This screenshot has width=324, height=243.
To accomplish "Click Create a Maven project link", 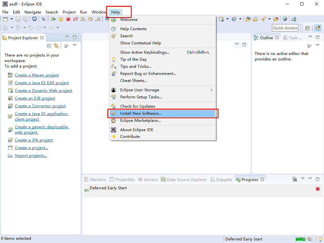I will [37, 75].
